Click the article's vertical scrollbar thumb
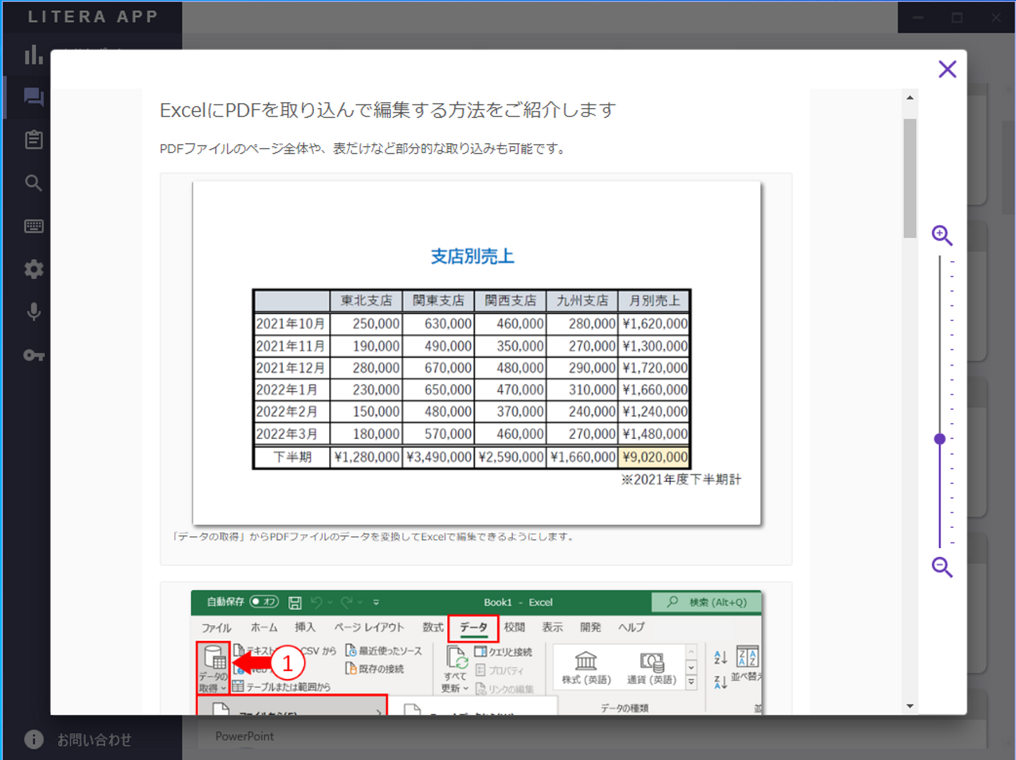Viewport: 1016px width, 760px height. (910, 178)
